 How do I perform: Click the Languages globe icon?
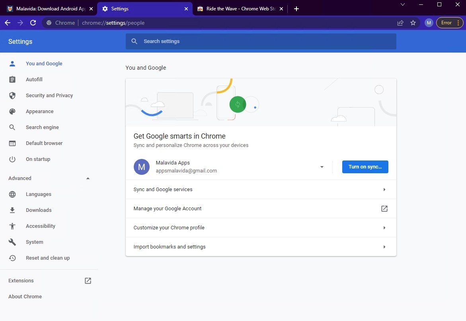tap(12, 194)
